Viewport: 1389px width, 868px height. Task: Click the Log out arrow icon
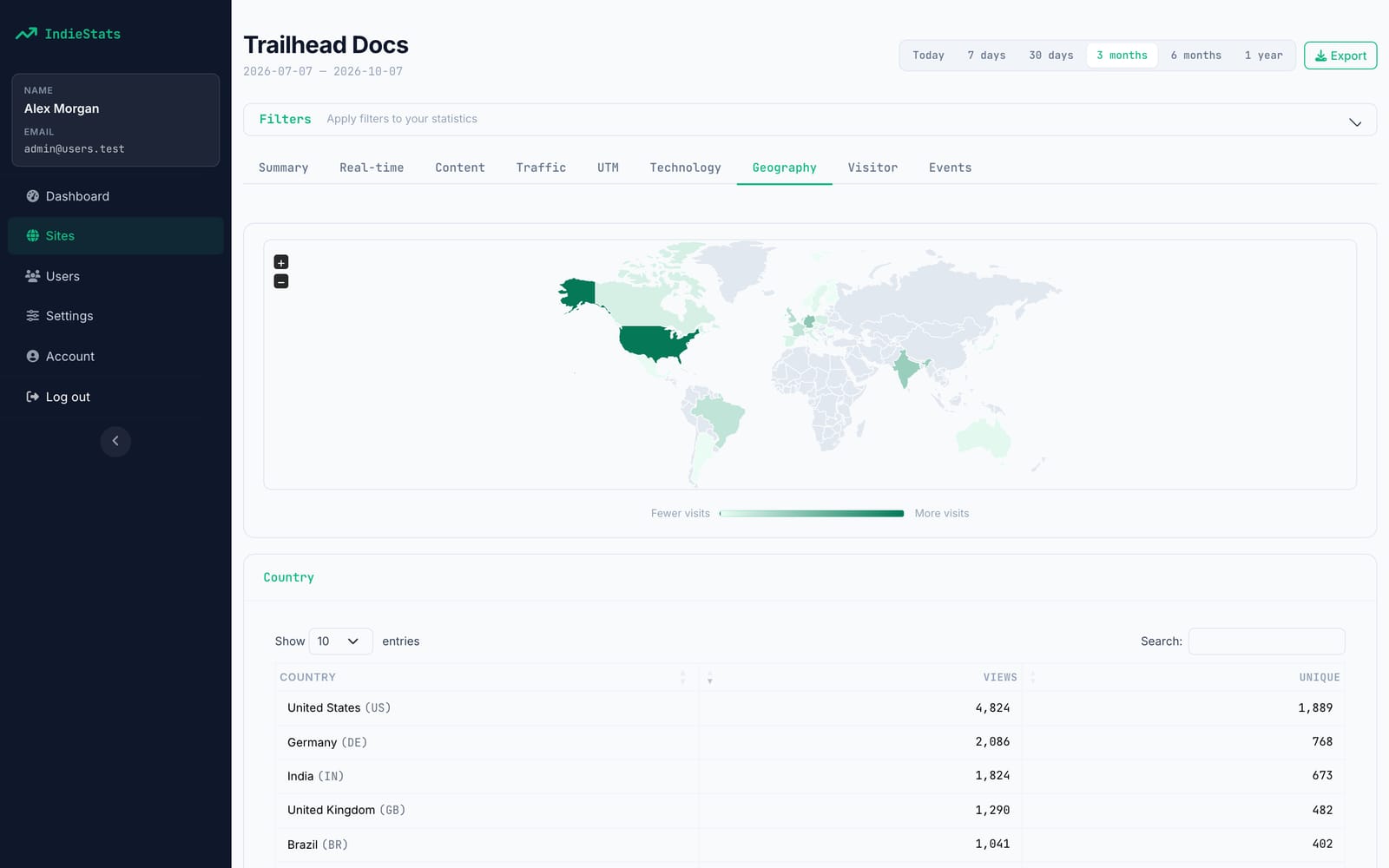[33, 397]
